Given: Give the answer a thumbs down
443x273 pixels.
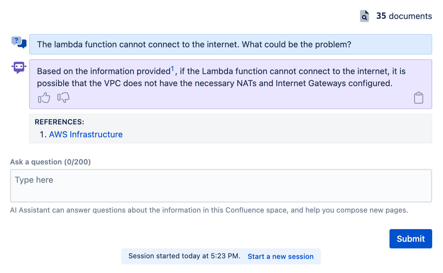Looking at the screenshot, I should 63,98.
